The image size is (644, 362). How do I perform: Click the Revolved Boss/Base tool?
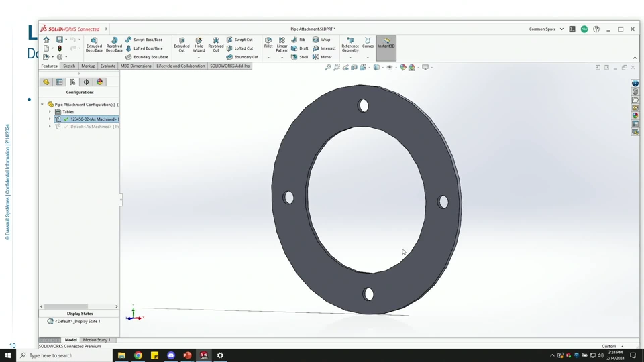pyautogui.click(x=114, y=44)
